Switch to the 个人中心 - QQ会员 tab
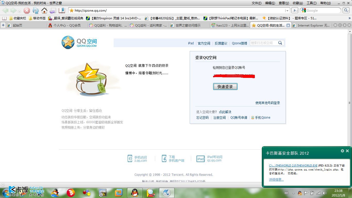This screenshot has width=352, height=198. 66,25
